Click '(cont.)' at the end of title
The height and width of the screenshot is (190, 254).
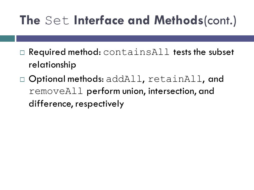pos(220,21)
